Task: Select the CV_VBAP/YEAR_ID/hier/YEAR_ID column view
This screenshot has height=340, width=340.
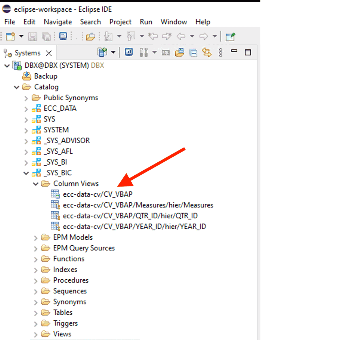Action: 134,227
